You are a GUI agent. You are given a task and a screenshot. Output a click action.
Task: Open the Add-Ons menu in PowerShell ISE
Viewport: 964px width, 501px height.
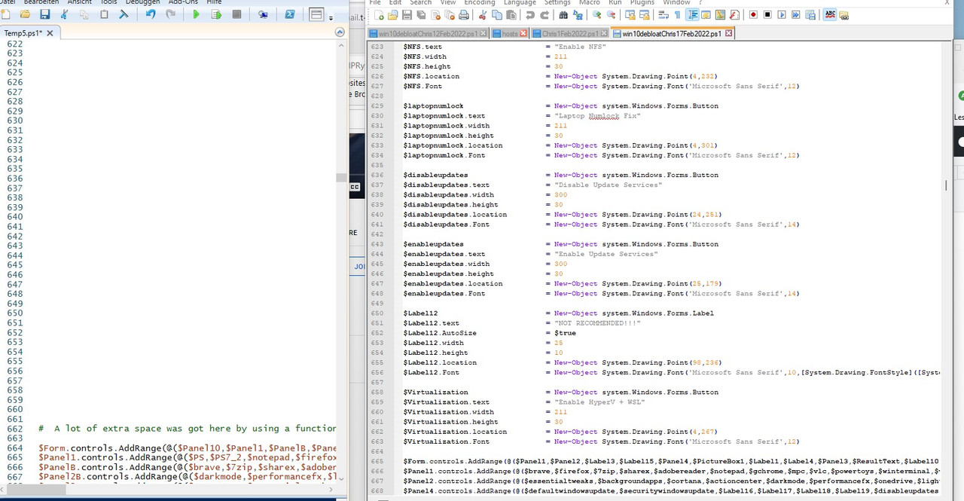(183, 2)
